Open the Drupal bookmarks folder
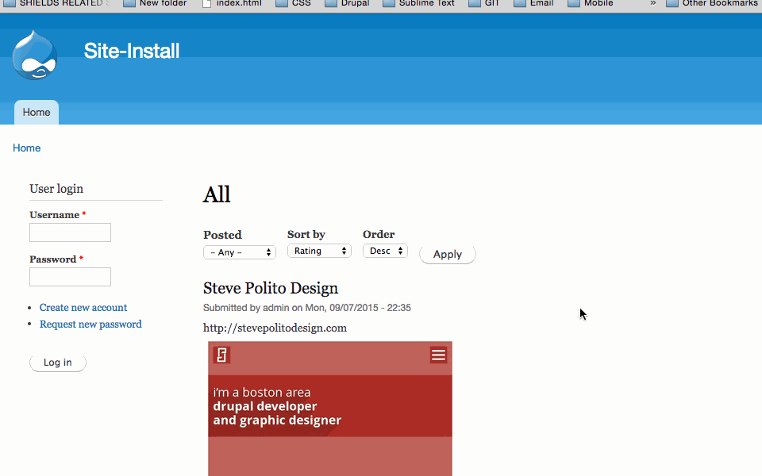The width and height of the screenshot is (762, 476). pos(347,3)
